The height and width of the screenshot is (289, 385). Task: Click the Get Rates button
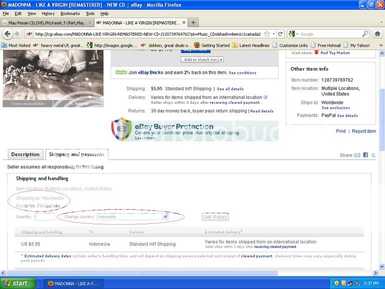click(x=215, y=217)
